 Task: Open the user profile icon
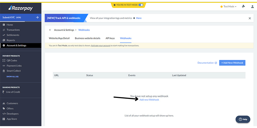[252, 7]
